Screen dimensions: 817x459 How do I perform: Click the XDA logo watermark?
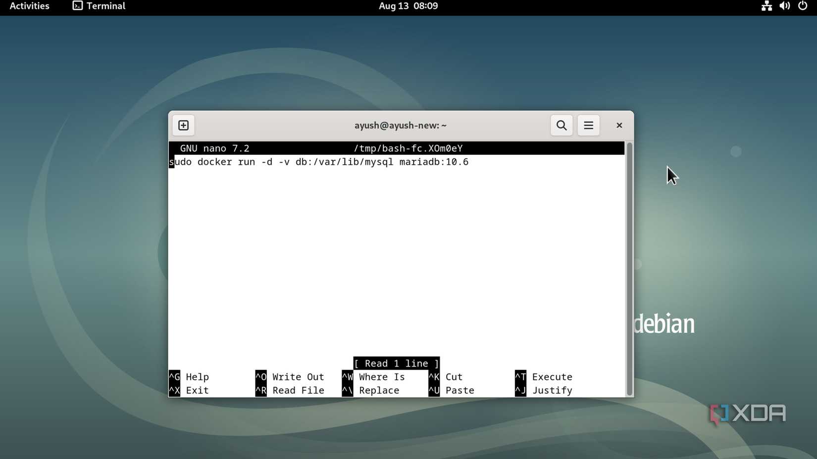point(747,412)
